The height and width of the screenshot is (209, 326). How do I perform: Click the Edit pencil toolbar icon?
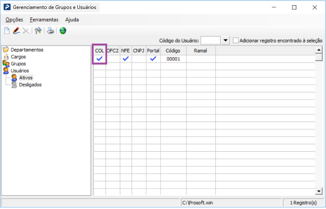coord(16,31)
